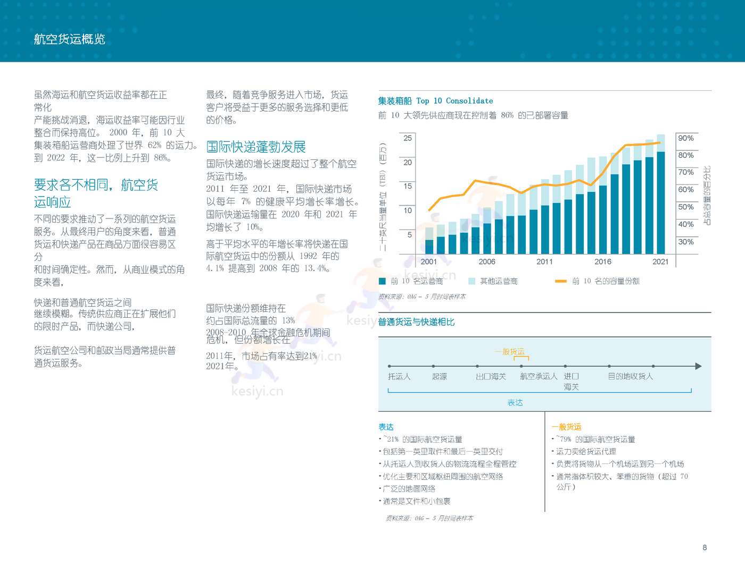Click the left axis value 25
This screenshot has height=575, width=745.
point(408,138)
